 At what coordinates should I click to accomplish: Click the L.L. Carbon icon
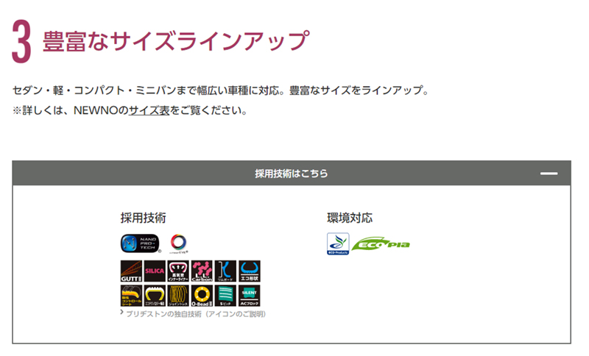(202, 271)
